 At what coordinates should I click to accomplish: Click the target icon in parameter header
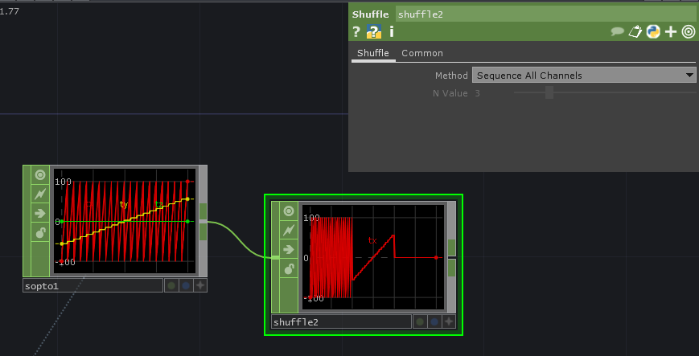point(689,32)
